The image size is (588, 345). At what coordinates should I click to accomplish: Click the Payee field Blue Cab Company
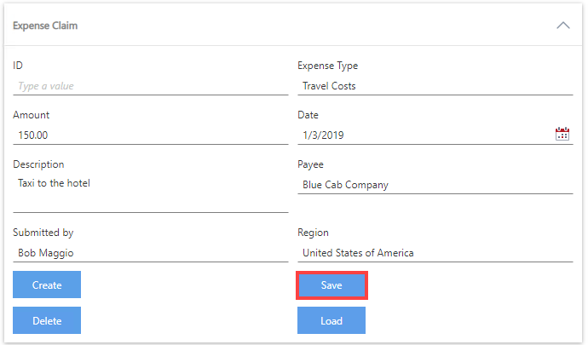[435, 184]
